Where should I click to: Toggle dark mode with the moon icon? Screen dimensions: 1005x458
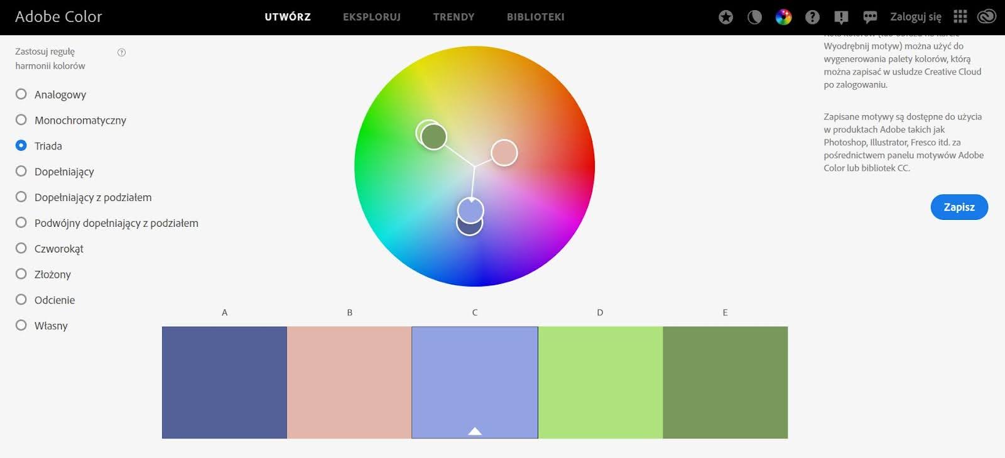pos(754,18)
